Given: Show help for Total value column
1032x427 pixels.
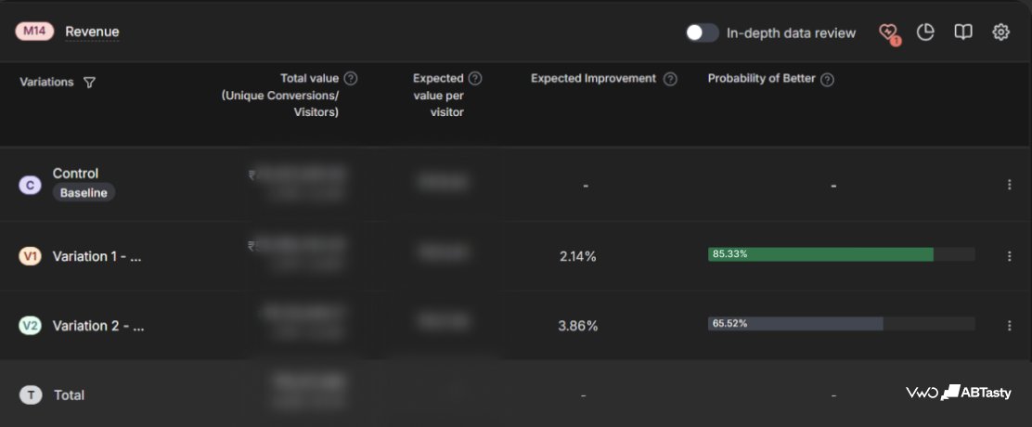Looking at the screenshot, I should coord(351,78).
